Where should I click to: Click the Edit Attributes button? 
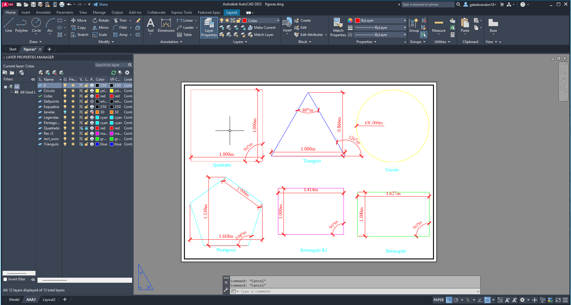point(311,35)
